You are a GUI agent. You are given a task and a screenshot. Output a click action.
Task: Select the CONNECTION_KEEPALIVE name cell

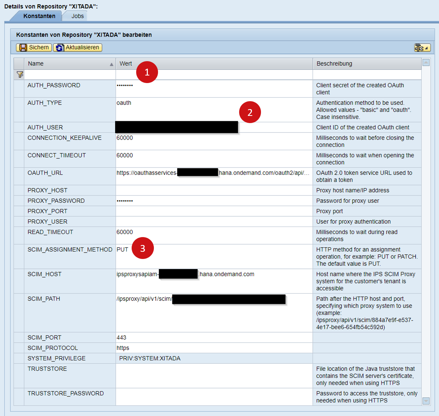70,141
